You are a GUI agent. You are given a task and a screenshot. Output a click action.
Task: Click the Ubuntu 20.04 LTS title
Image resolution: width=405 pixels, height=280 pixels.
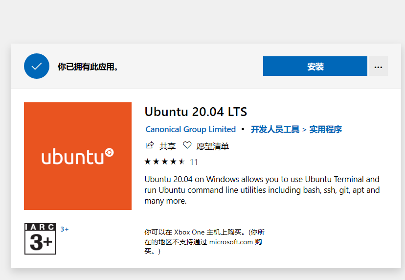(x=196, y=112)
